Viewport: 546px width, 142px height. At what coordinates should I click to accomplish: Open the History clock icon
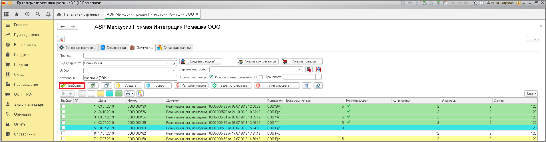(27, 14)
